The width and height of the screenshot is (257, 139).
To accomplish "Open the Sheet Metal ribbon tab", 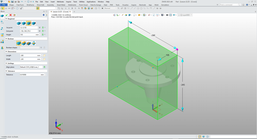I will 61,5.
